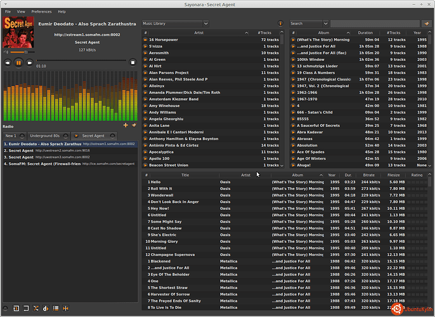Open the View menu
435x317 pixels.
click(x=21, y=11)
